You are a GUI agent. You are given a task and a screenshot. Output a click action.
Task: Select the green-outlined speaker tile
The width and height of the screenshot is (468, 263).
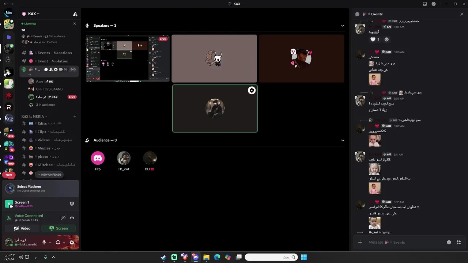pyautogui.click(x=215, y=108)
